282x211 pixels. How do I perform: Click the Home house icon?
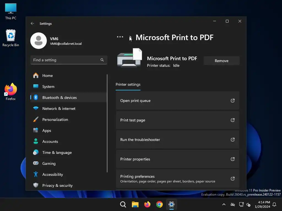pos(36,75)
